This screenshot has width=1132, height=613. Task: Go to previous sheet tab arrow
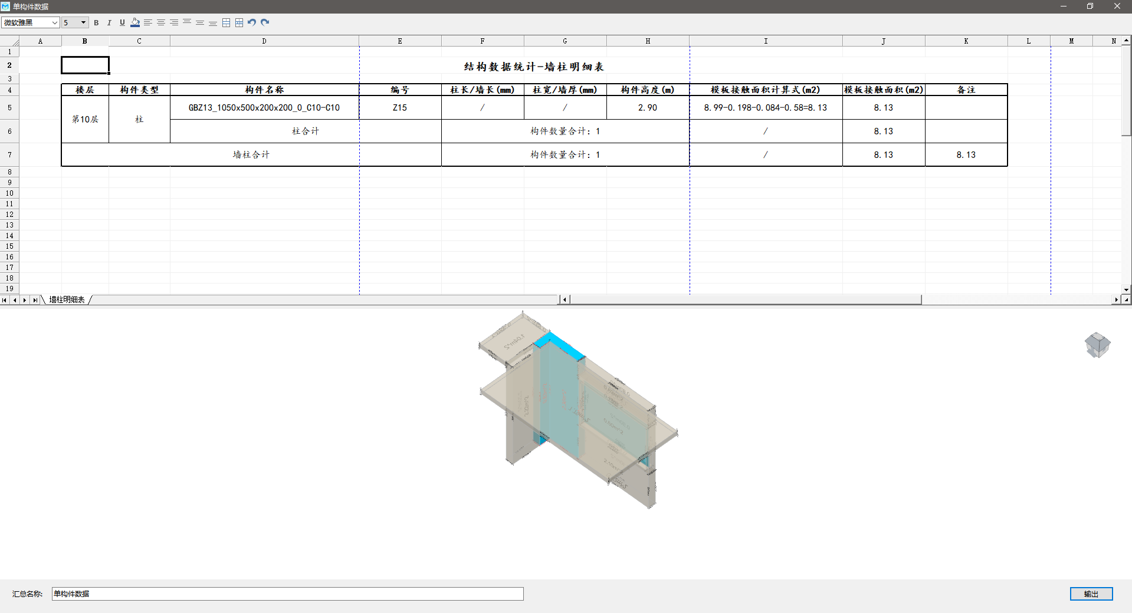click(15, 300)
